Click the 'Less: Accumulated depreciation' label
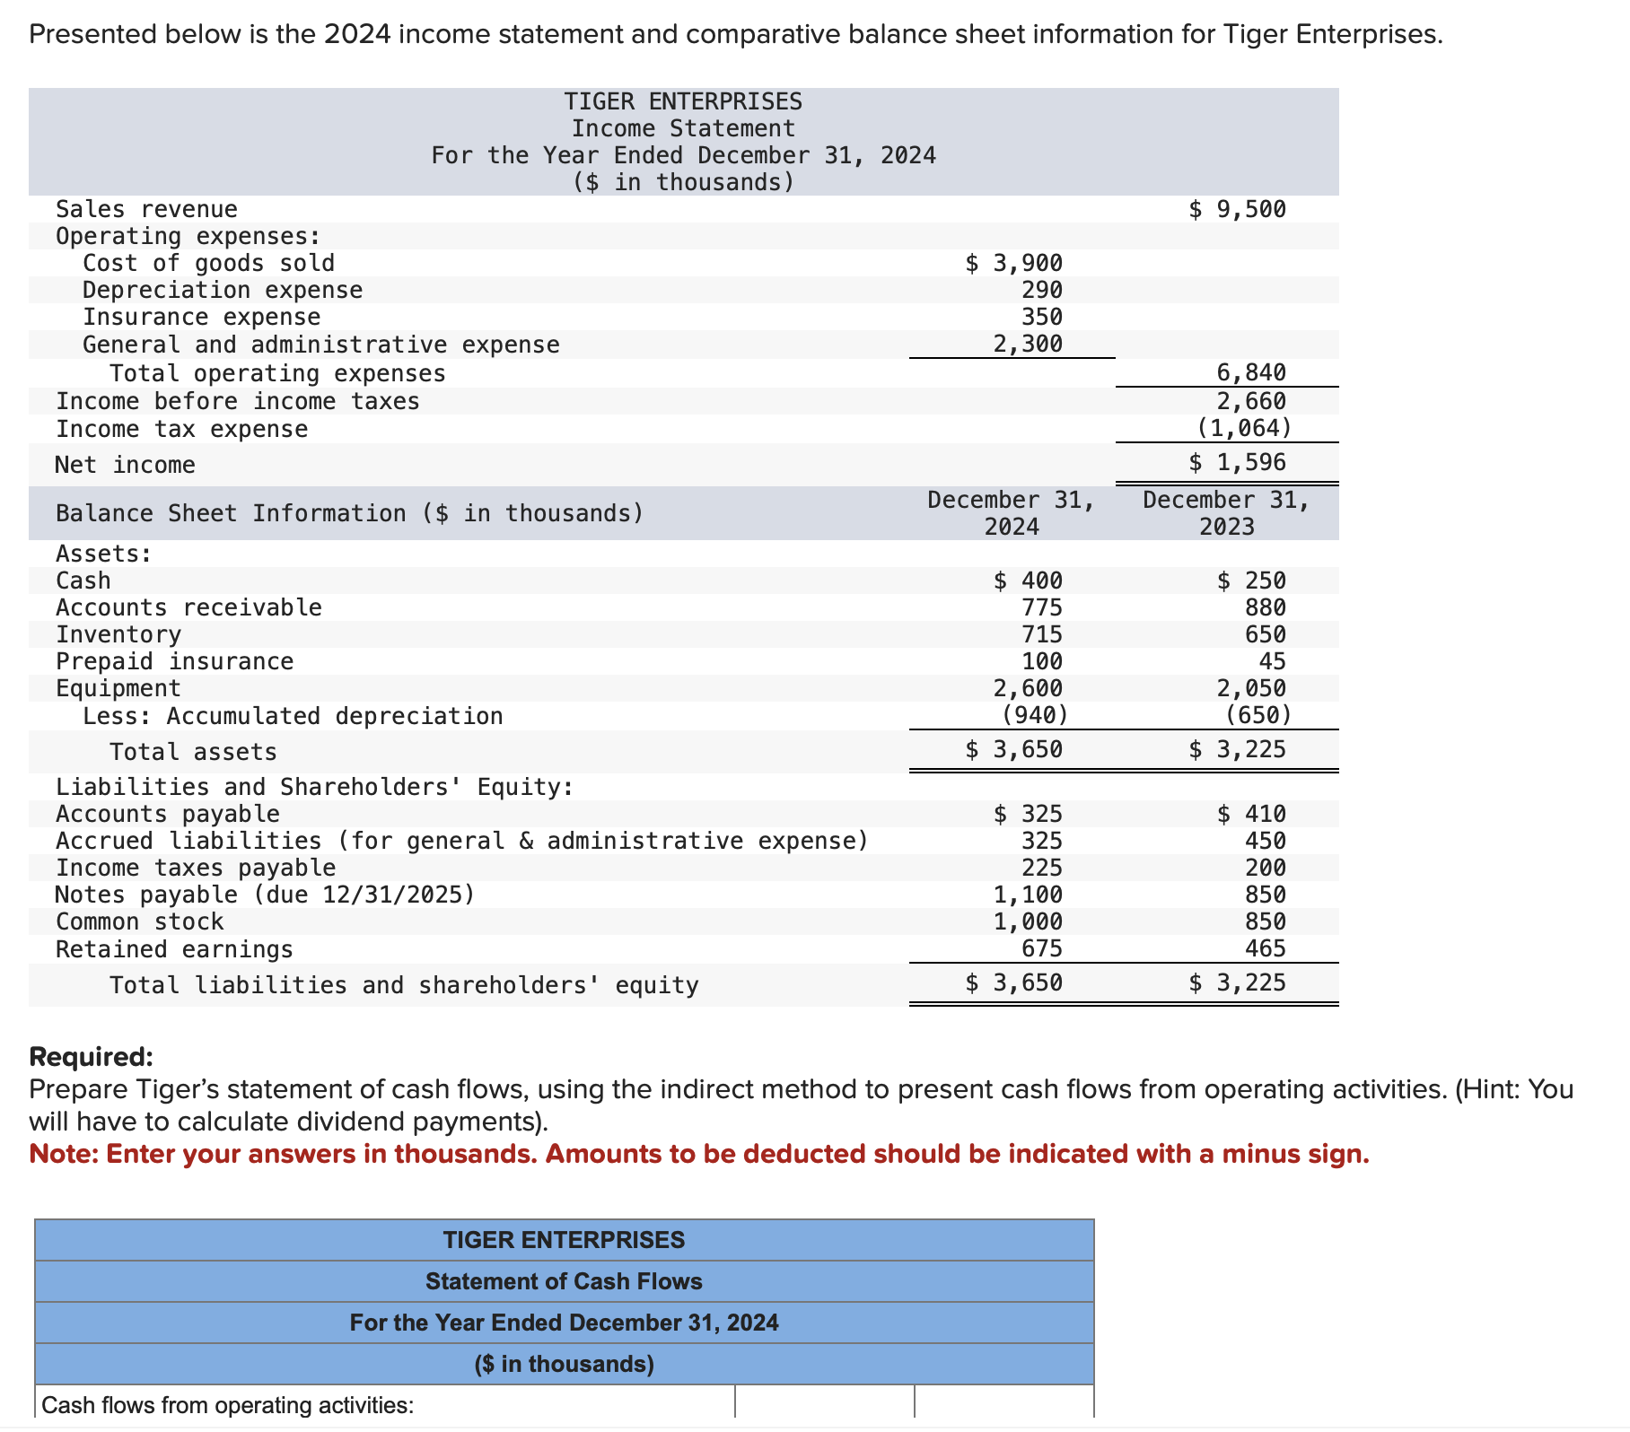The height and width of the screenshot is (1432, 1630). click(x=293, y=716)
